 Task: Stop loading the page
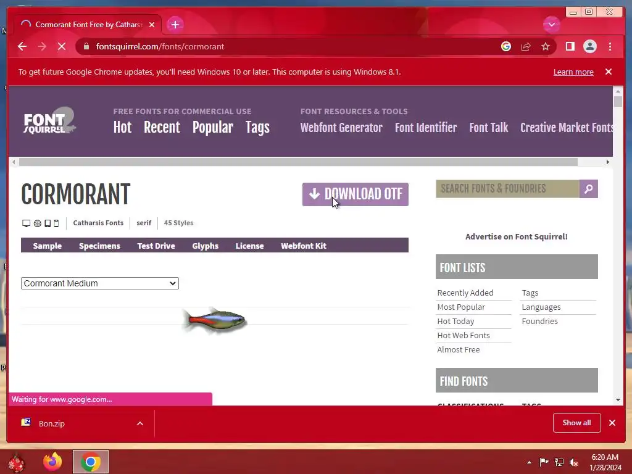click(x=62, y=46)
